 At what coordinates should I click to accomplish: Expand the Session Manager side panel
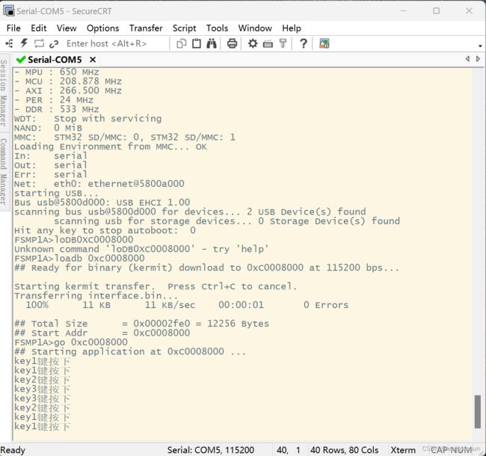tap(4, 93)
